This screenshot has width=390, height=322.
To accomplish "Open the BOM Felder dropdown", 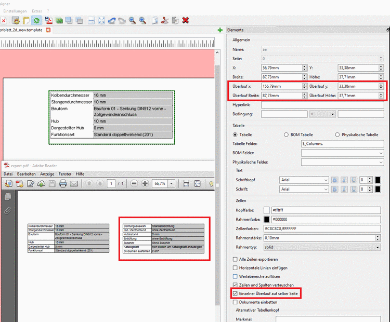I will coord(342,153).
